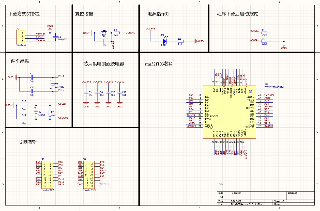320x211 pixels.
Task: Select the P4 Header 9X2 connector
Action: pos(89,175)
